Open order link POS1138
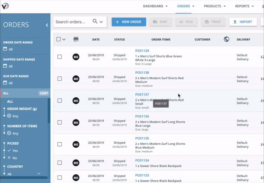Viewport: 264px width, 183px height. click(x=142, y=73)
